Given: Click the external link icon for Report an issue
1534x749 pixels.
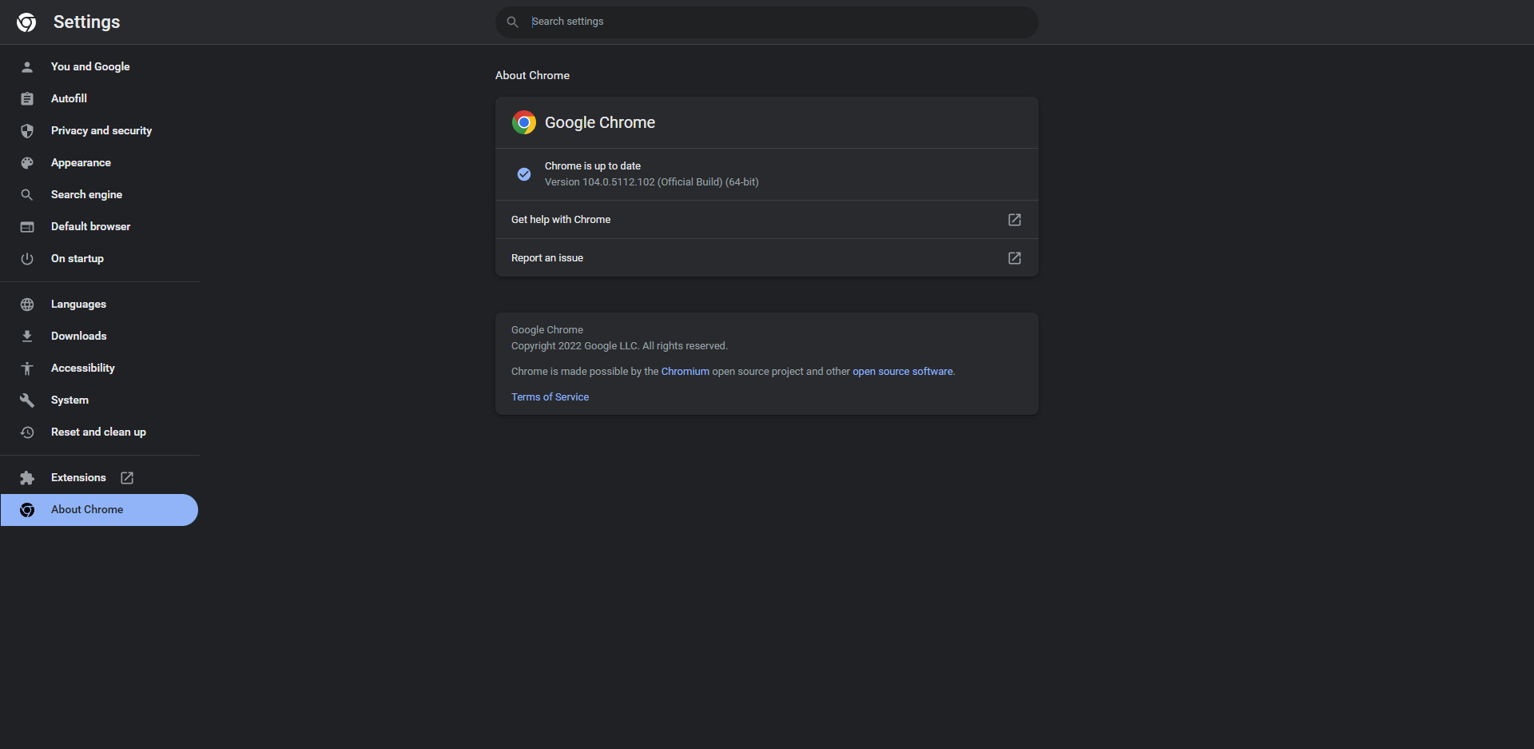Looking at the screenshot, I should (x=1015, y=258).
